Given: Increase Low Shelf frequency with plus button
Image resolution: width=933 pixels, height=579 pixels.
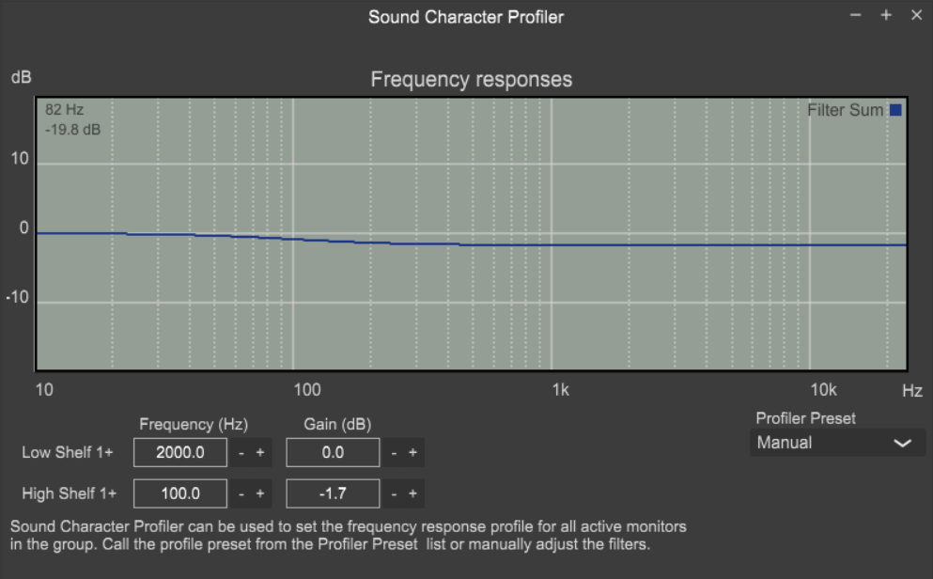Looking at the screenshot, I should (x=260, y=453).
